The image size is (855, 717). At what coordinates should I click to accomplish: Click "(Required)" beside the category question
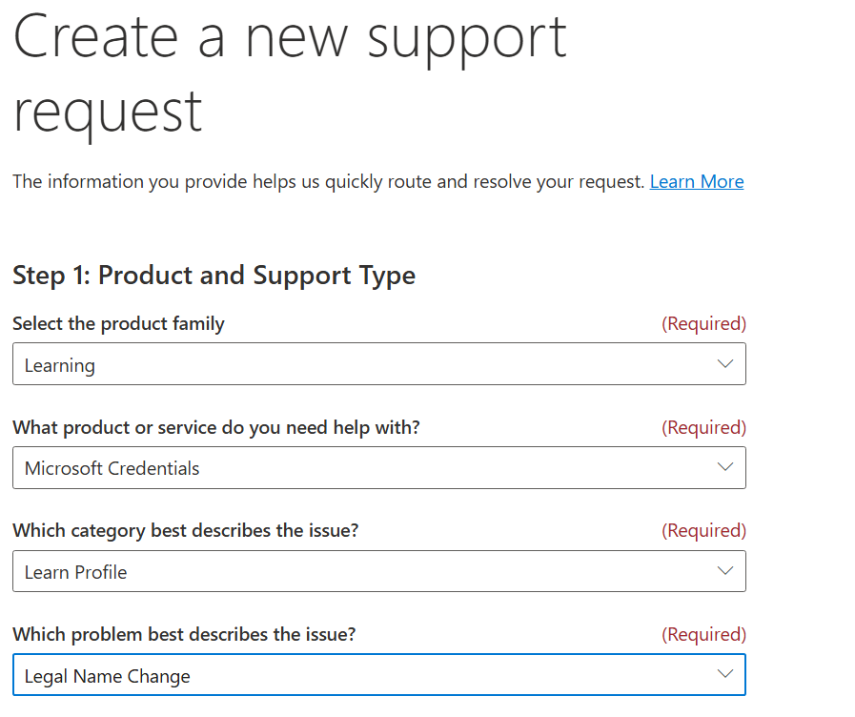tap(703, 530)
